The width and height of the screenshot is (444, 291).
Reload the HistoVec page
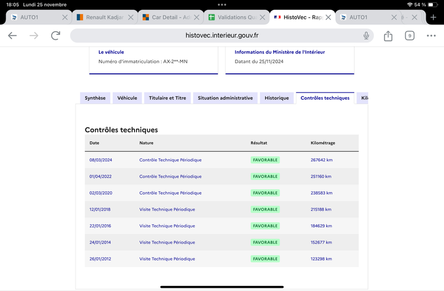click(x=56, y=35)
